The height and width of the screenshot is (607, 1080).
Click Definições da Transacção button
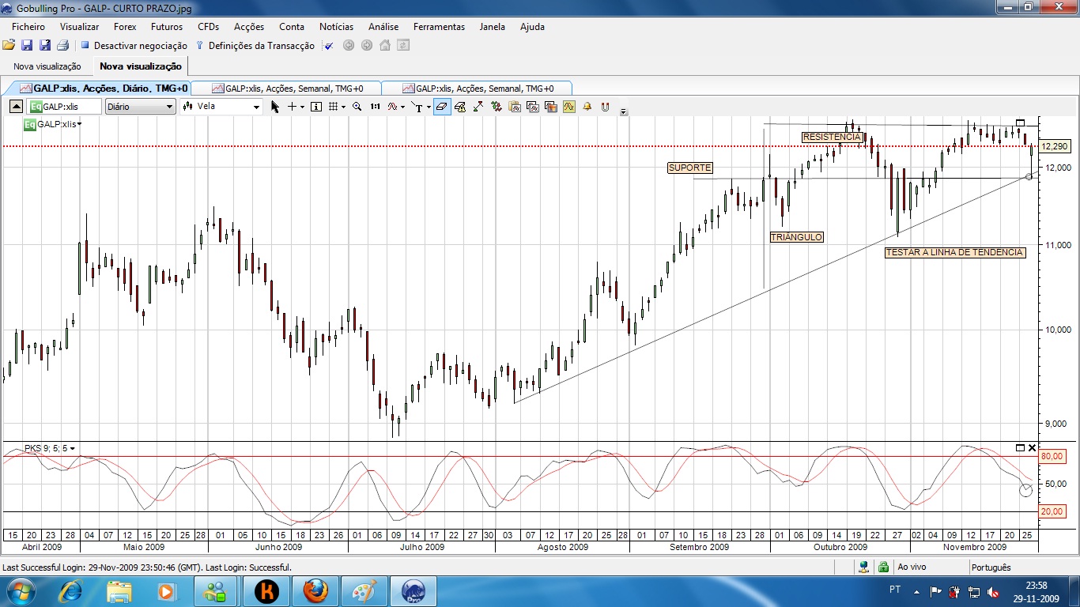[x=261, y=46]
